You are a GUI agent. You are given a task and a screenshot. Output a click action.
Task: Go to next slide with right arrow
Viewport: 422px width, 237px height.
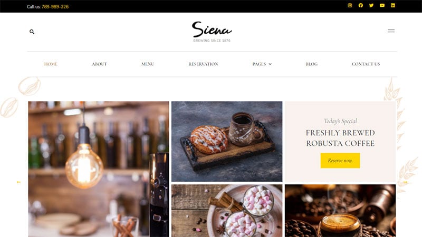tap(405, 182)
